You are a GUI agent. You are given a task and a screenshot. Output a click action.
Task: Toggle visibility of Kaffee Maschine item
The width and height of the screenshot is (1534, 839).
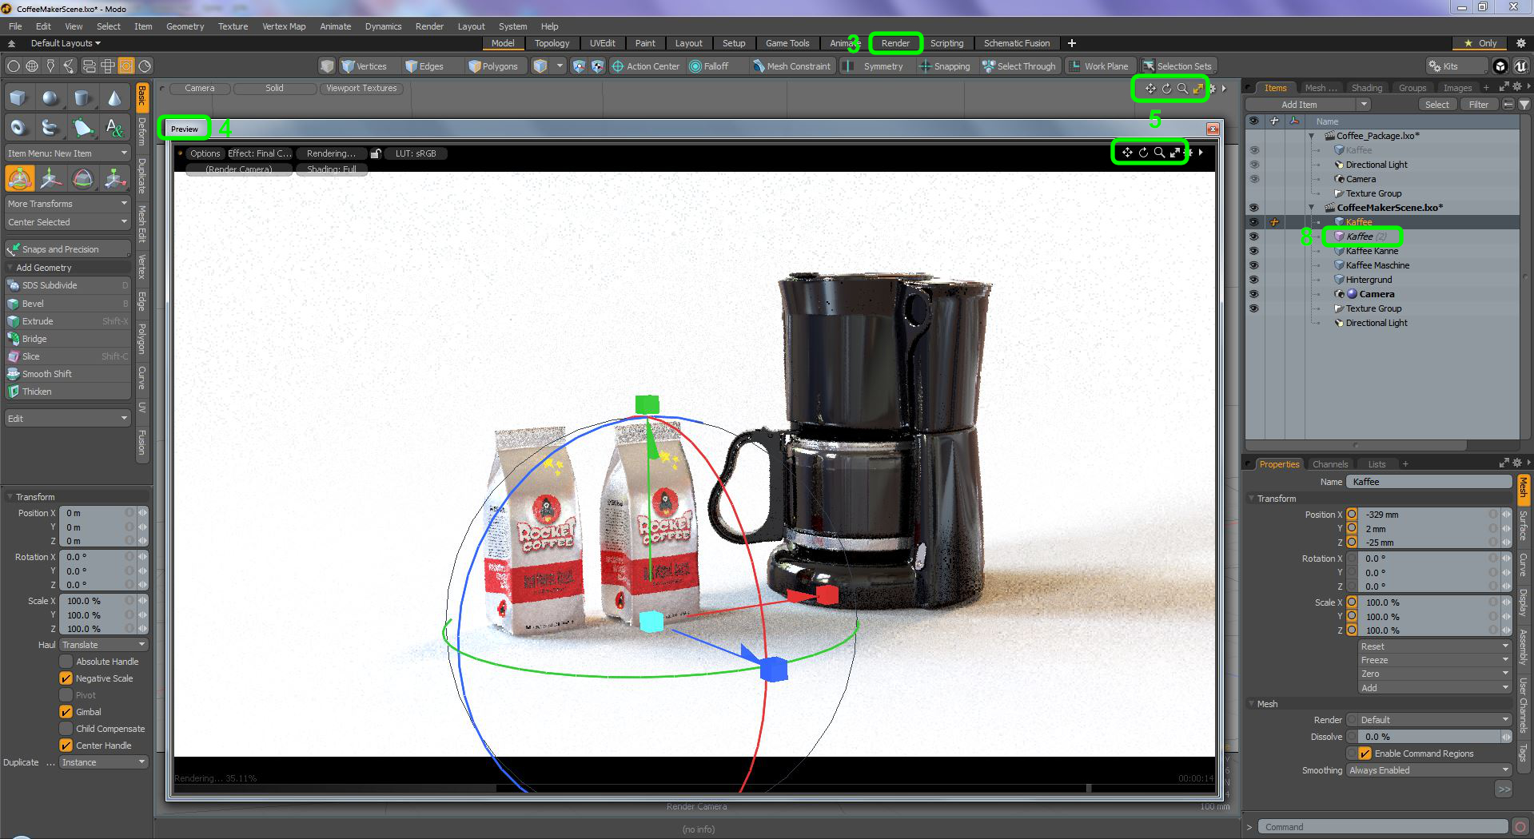[x=1253, y=265]
